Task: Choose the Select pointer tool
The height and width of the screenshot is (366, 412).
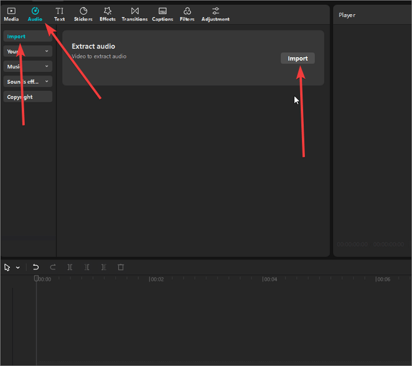Action: coord(7,267)
